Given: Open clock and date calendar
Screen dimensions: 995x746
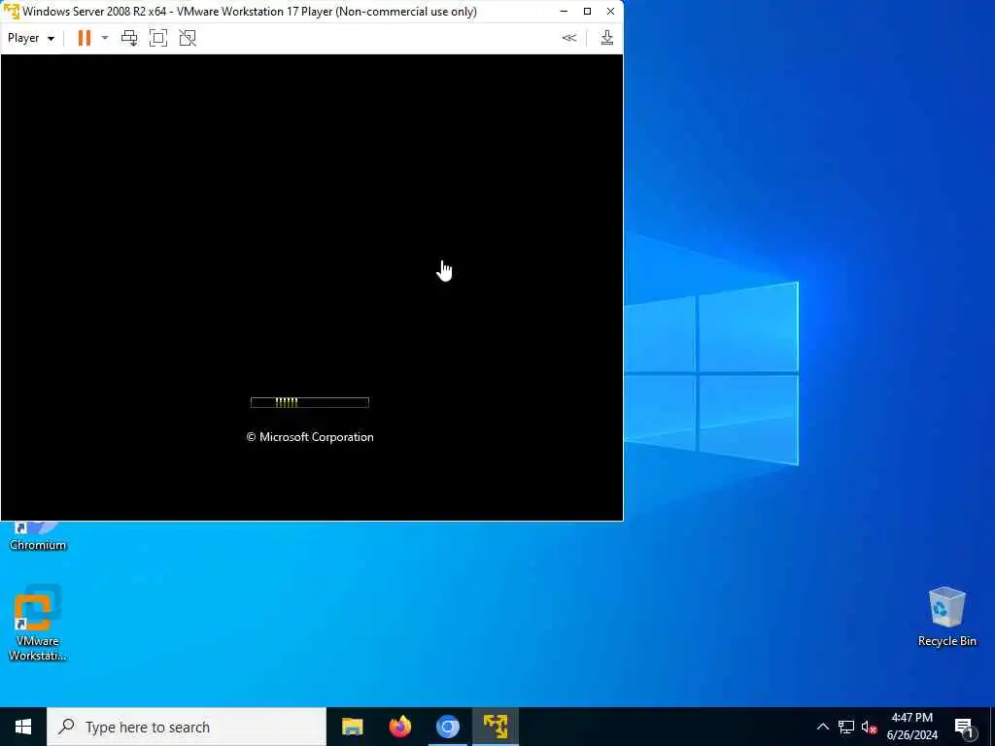Looking at the screenshot, I should [x=911, y=727].
